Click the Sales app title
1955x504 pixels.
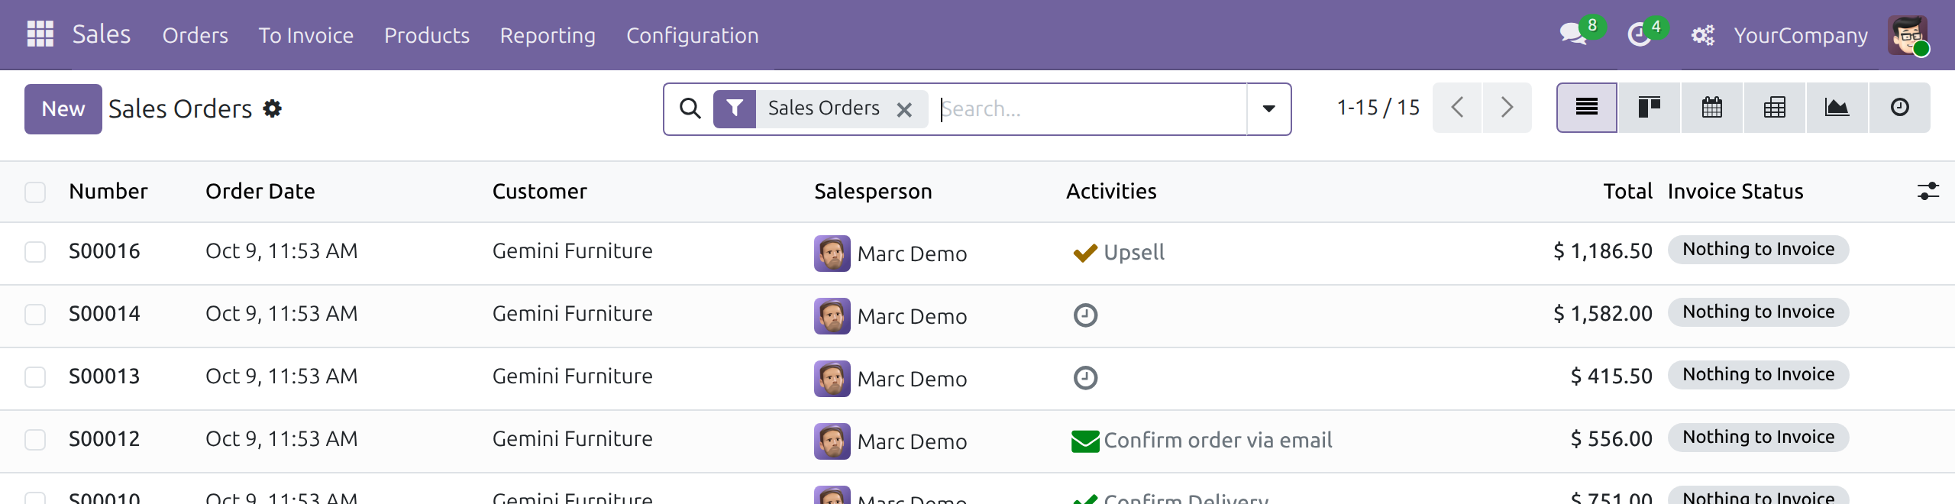[x=102, y=34]
